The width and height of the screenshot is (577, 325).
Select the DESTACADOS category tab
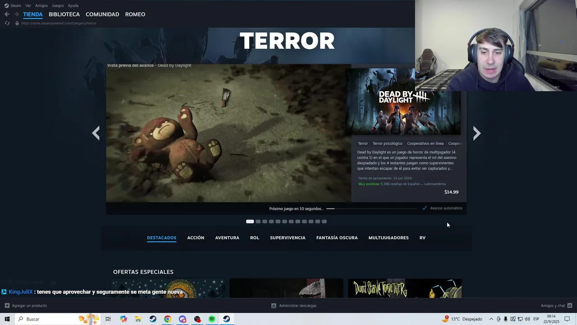161,238
